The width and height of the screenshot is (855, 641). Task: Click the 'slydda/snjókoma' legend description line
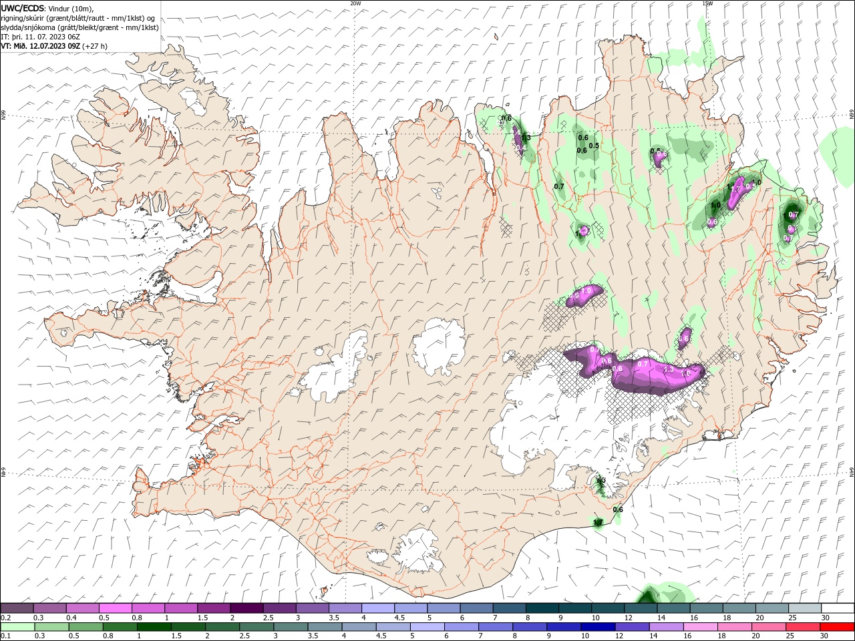click(x=79, y=27)
